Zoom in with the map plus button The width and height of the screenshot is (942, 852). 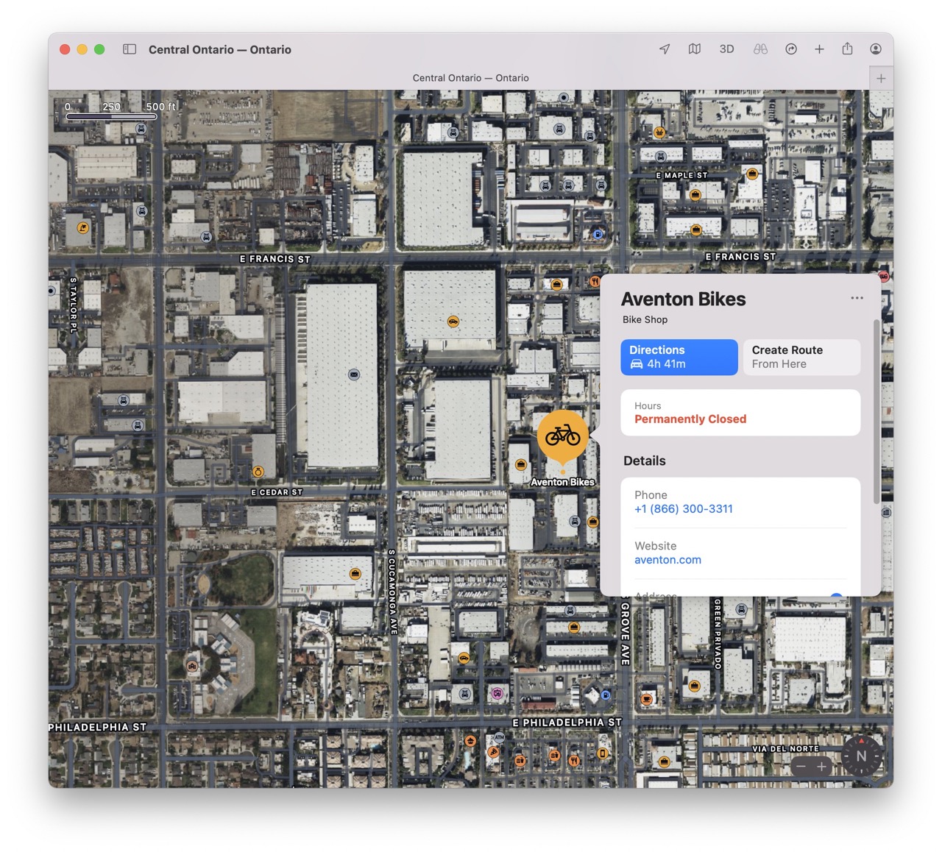[x=822, y=767]
